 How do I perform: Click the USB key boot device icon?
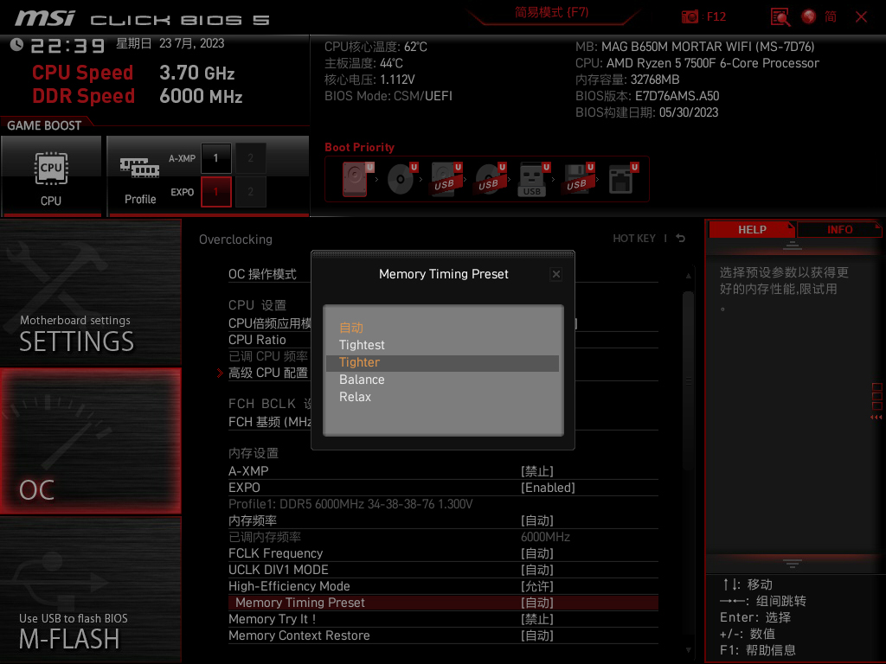[x=532, y=180]
